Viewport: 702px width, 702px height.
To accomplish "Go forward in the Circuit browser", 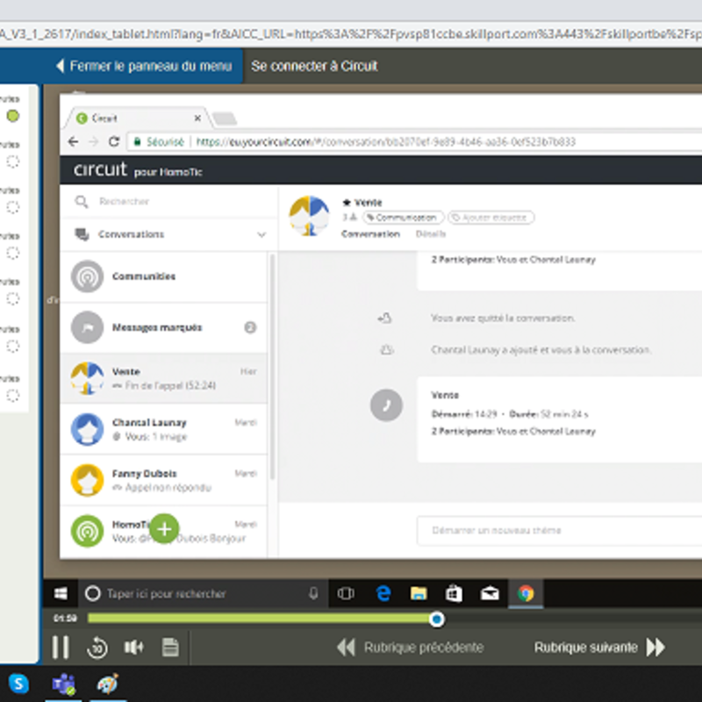I will pos(94,142).
